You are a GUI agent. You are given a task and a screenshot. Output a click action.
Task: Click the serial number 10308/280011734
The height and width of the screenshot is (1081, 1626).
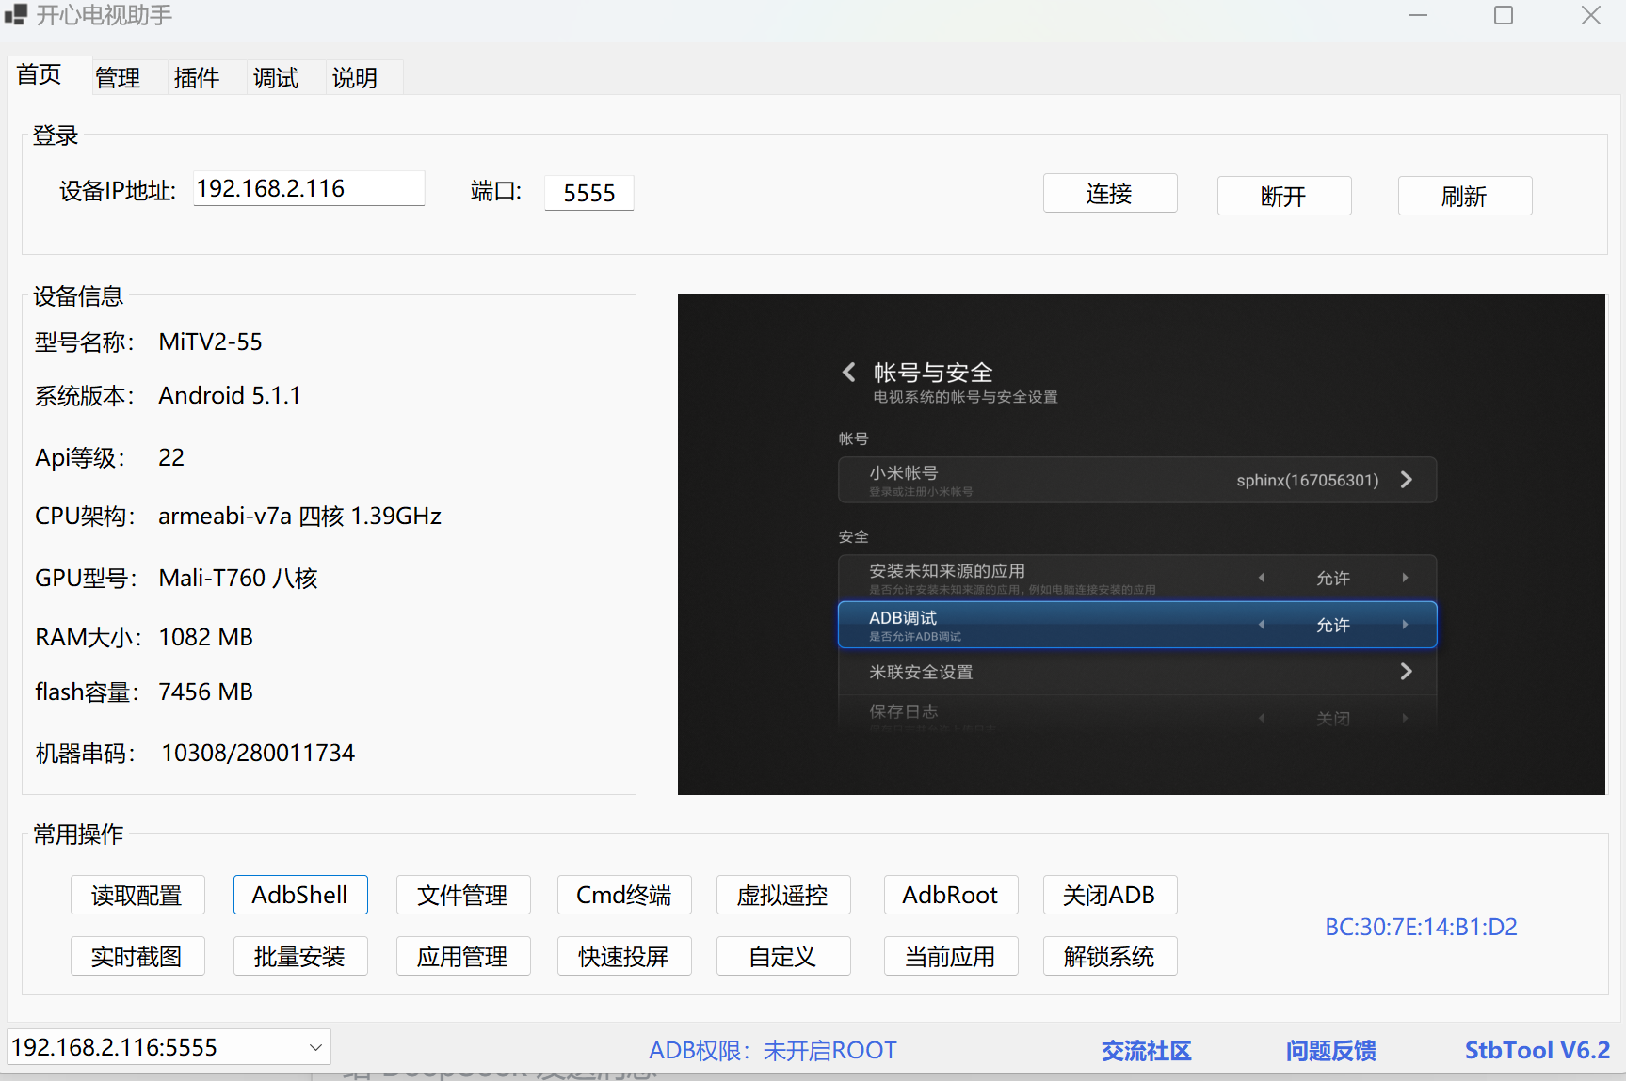(258, 753)
